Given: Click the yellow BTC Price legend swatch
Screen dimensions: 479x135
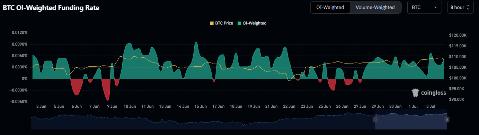Looking at the screenshot, I should (212, 23).
